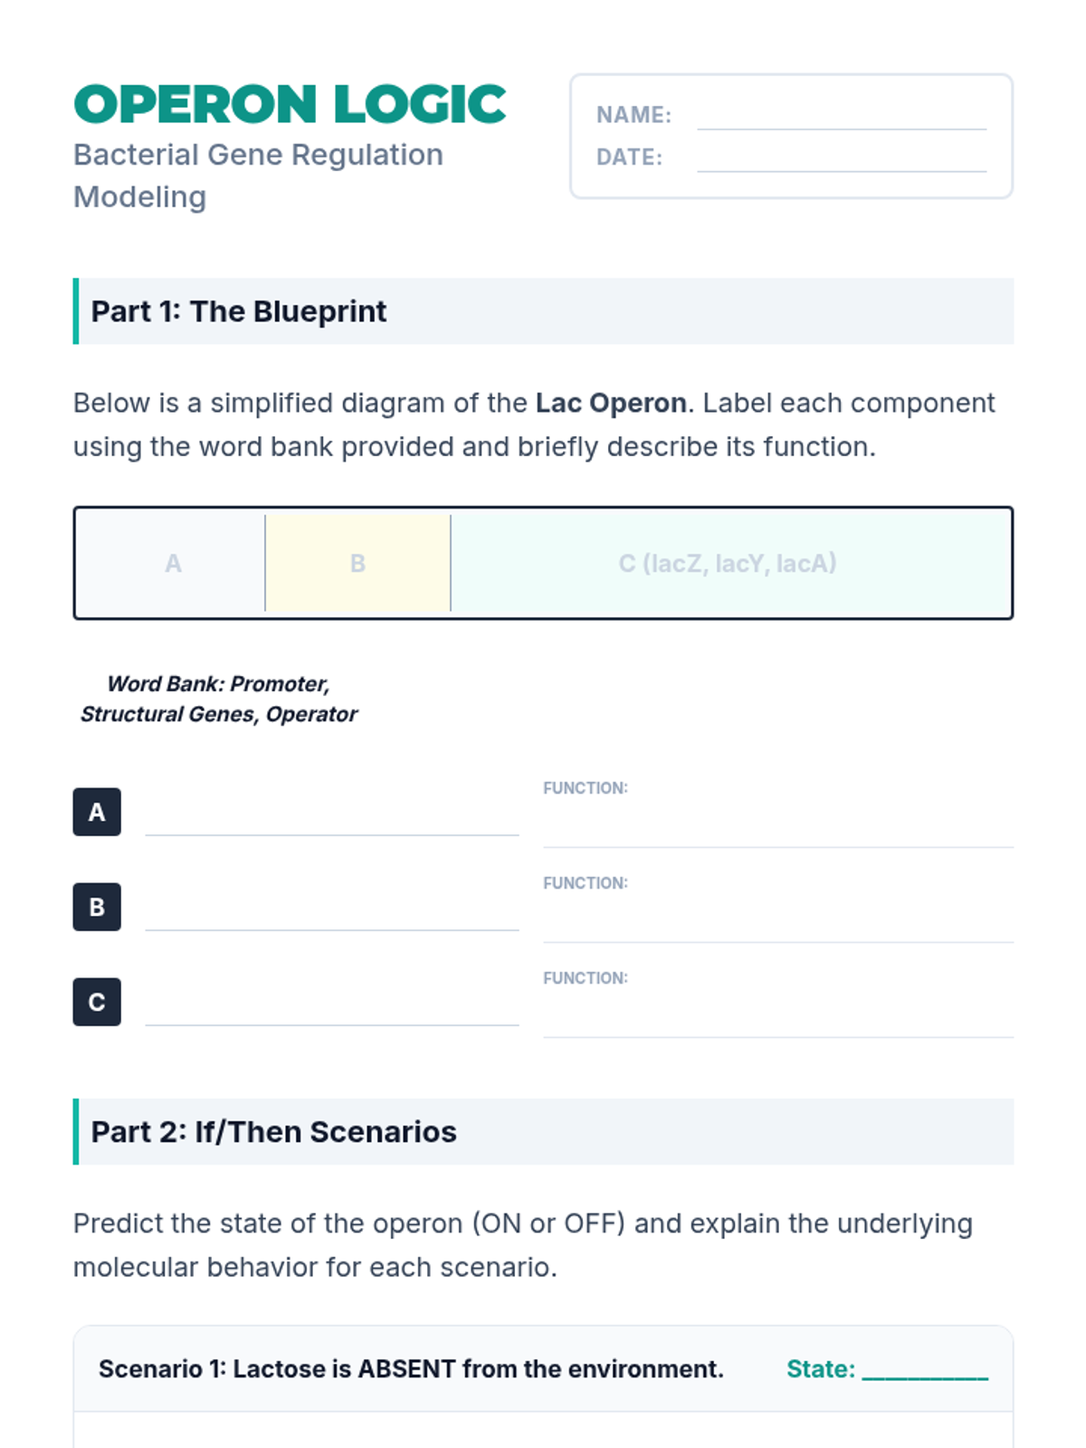Viewport: 1086px width, 1448px height.
Task: Fill in the Scenario 1 State blank
Action: [924, 1369]
